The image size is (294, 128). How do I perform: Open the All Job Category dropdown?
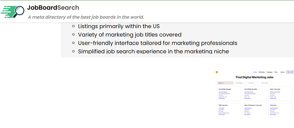241,83
